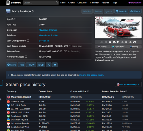Image resolution: width=143 pixels, height=131 pixels.
Task: Click the Open World tag
Action: 118,47
